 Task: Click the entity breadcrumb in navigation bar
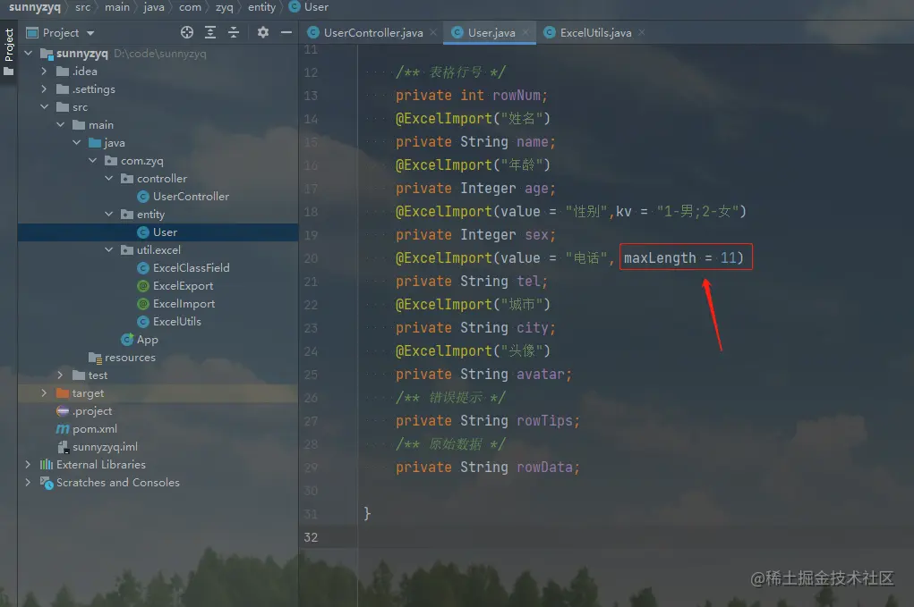[261, 7]
